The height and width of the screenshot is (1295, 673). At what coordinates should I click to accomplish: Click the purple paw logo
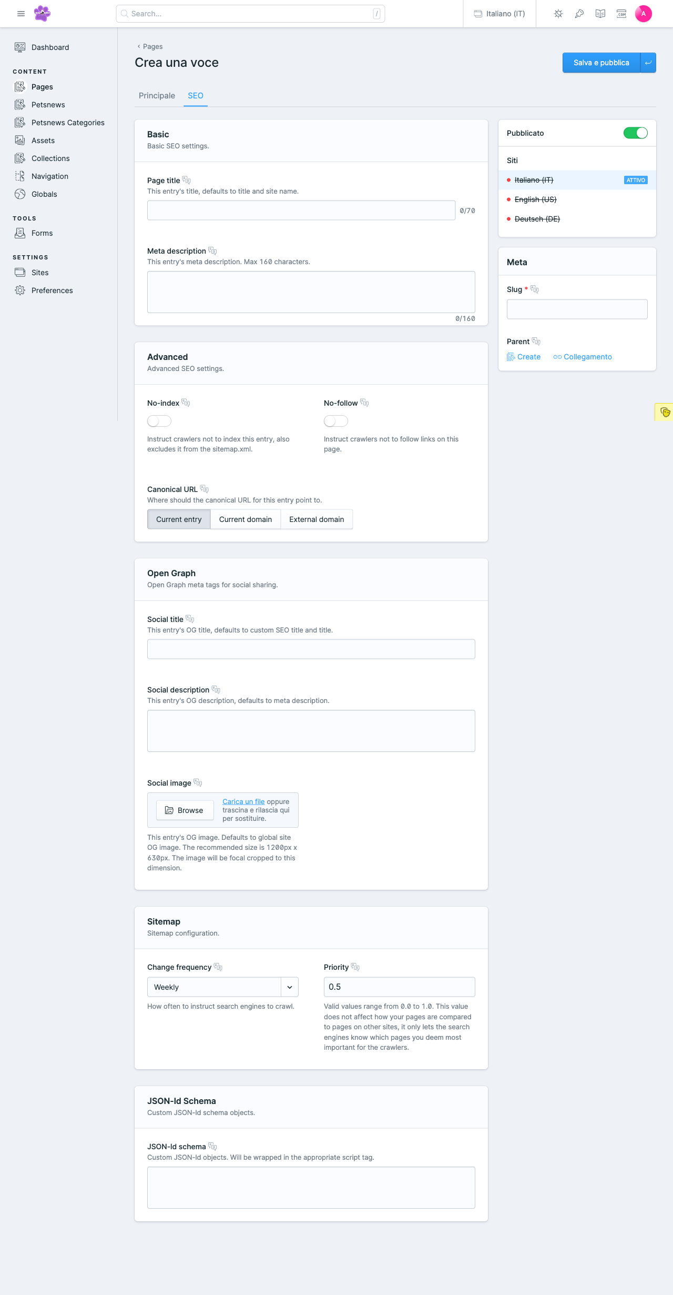[42, 13]
